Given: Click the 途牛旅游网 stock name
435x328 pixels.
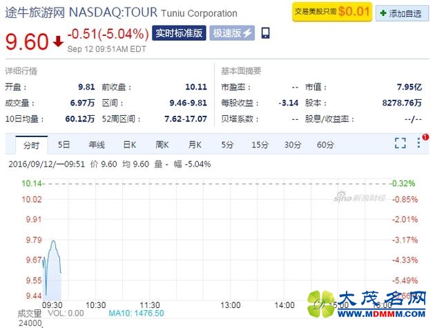Looking at the screenshot, I should [35, 12].
